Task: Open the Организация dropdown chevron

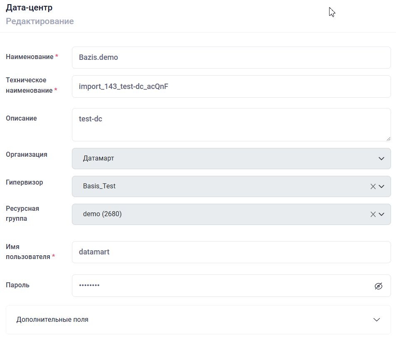Action: (381, 159)
